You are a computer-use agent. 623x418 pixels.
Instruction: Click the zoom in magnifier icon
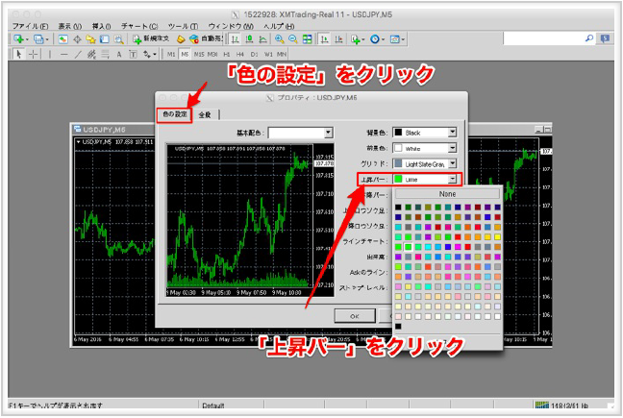click(279, 38)
